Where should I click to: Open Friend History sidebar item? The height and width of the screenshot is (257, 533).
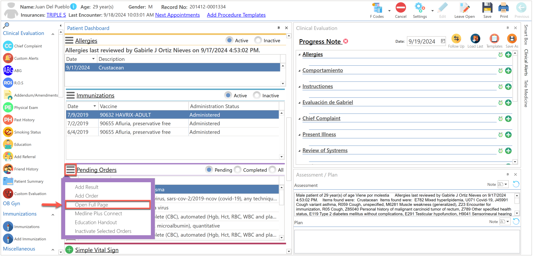(21, 169)
